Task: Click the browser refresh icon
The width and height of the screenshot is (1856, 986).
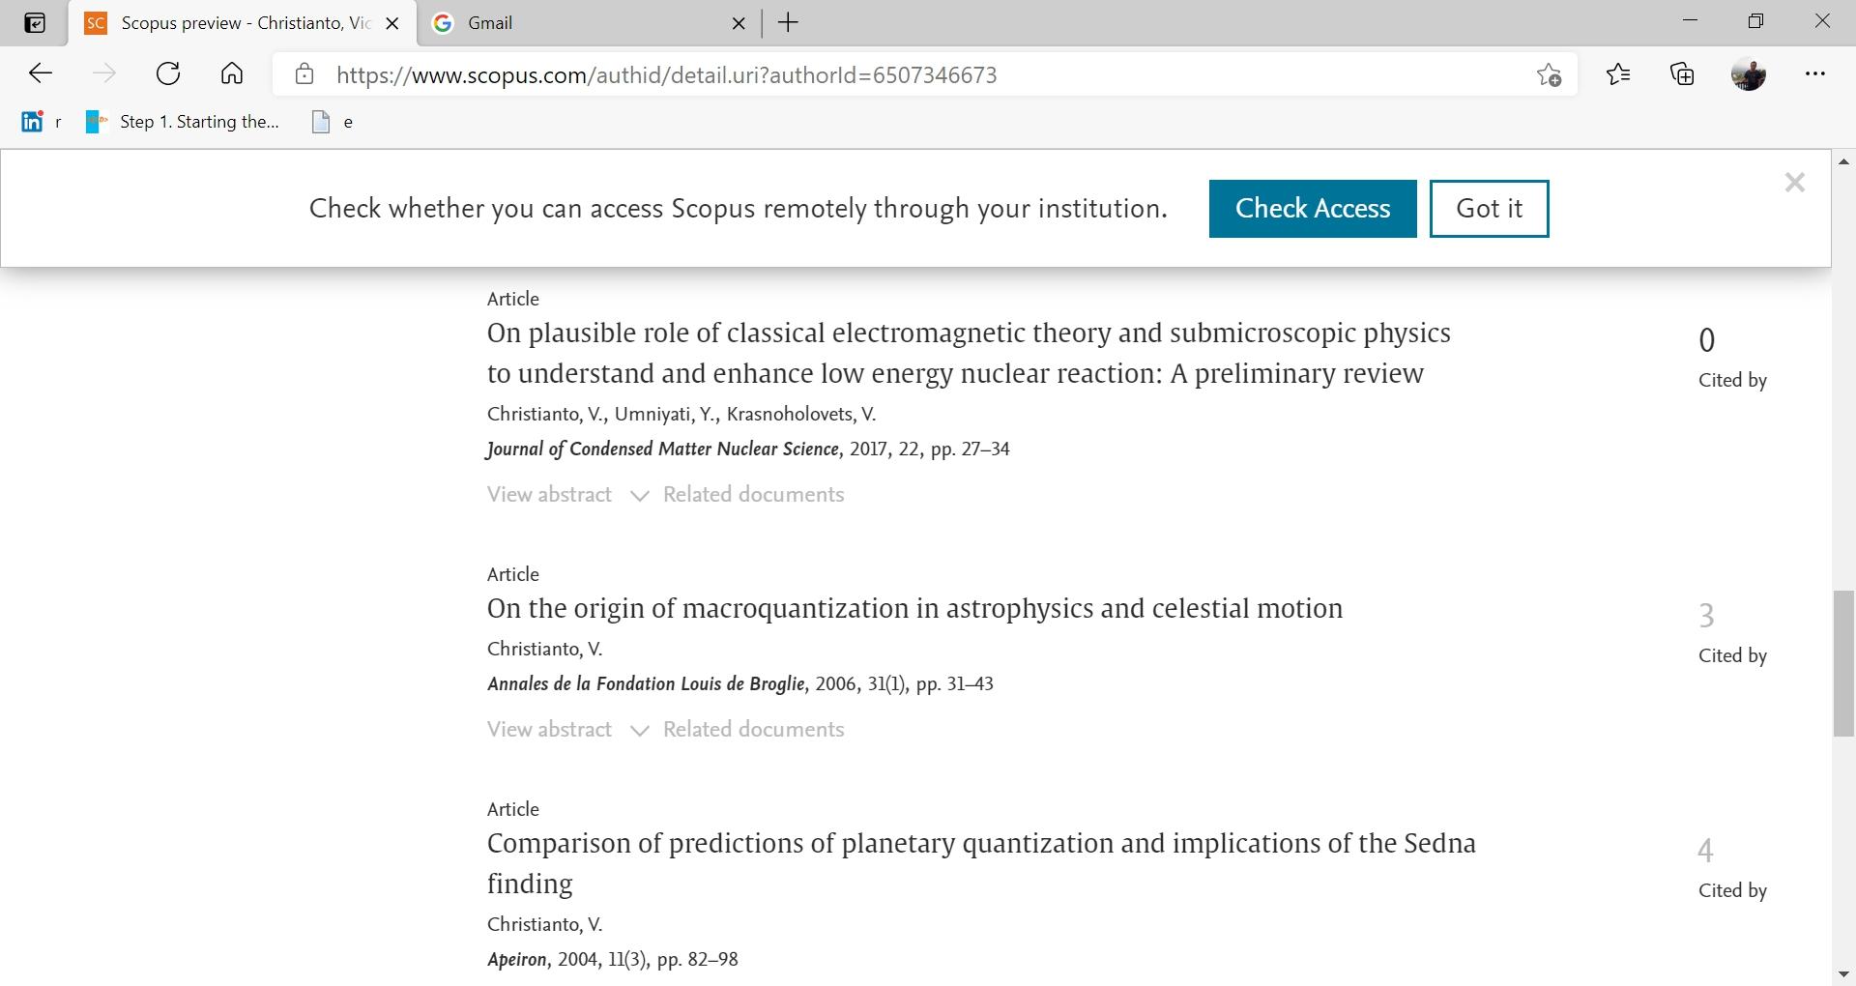Action: point(168,74)
